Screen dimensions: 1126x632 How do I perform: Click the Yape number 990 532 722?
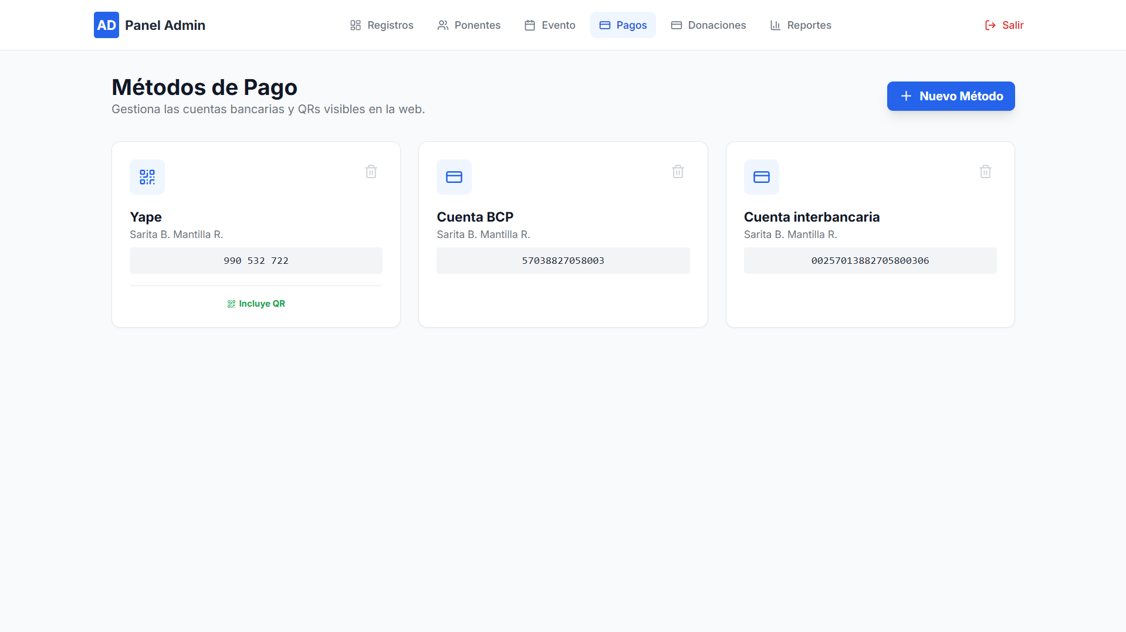pos(256,261)
